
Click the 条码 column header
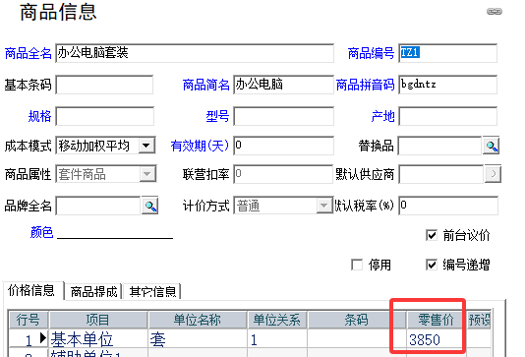click(x=356, y=320)
